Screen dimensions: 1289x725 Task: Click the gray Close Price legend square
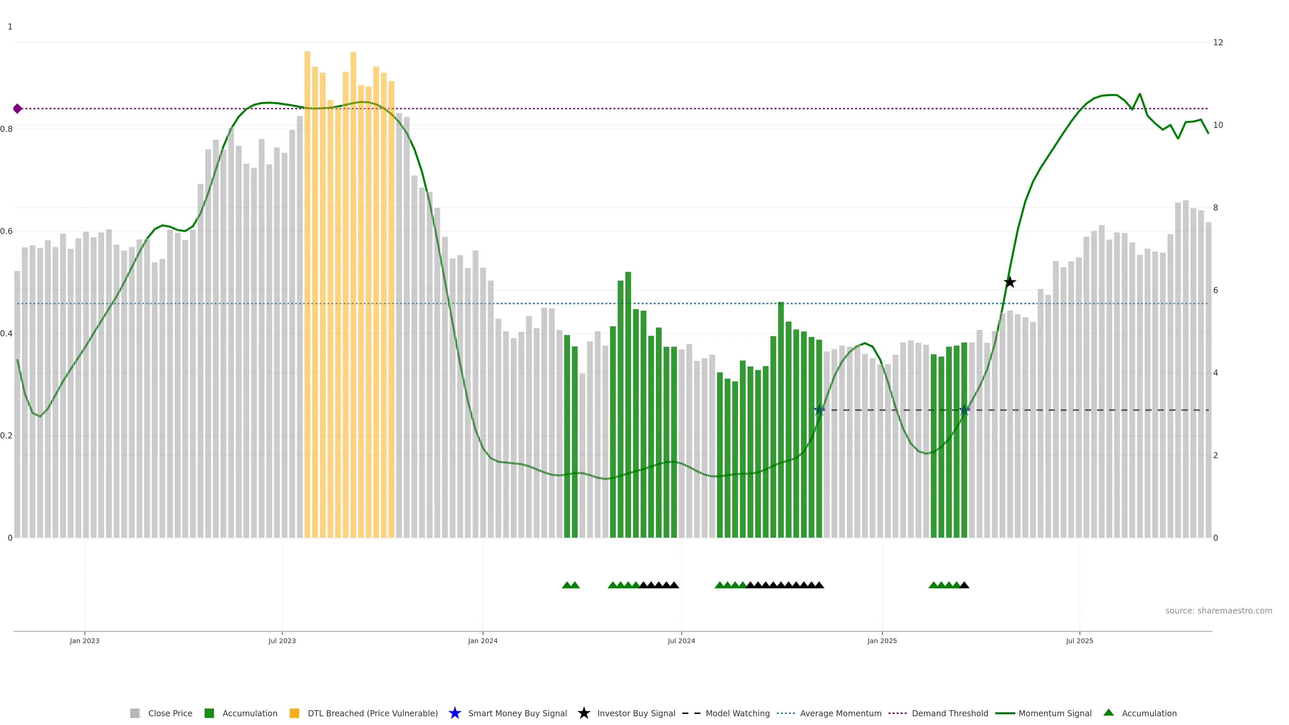click(x=135, y=713)
